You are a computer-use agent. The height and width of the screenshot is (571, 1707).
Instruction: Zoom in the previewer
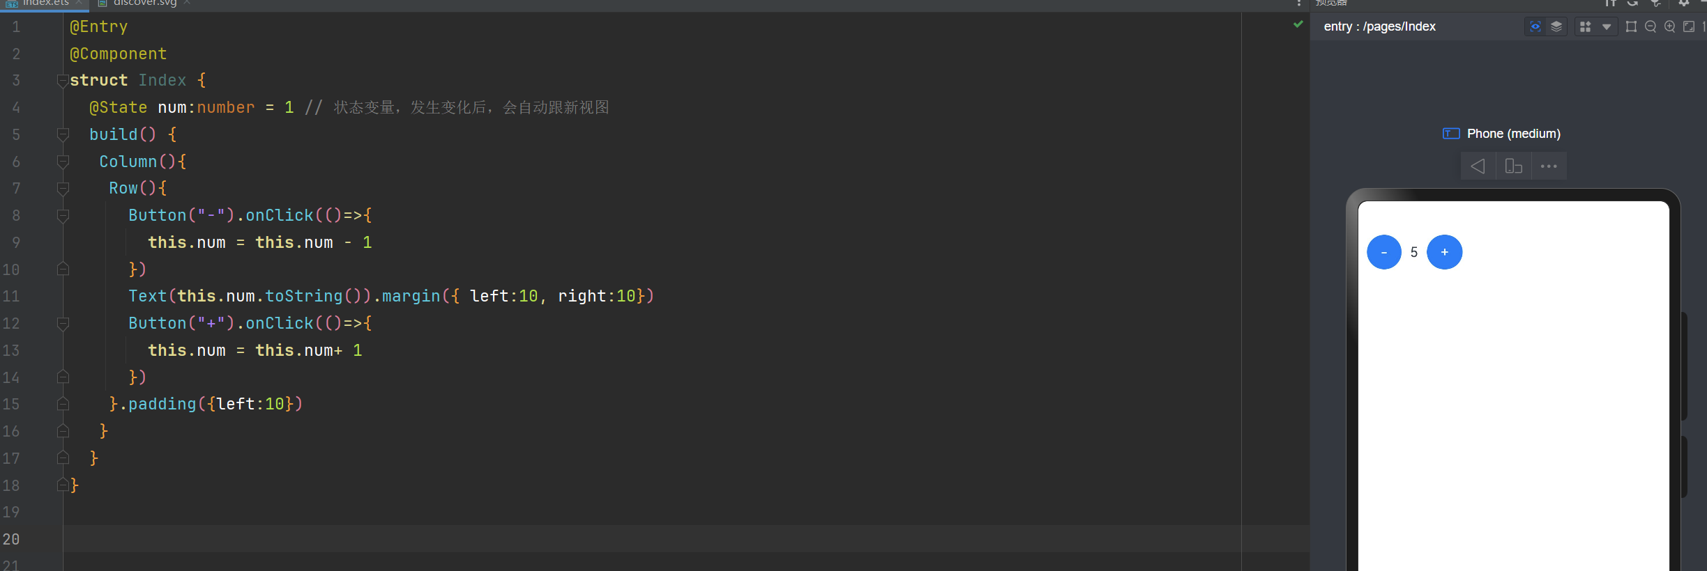pyautogui.click(x=1670, y=26)
